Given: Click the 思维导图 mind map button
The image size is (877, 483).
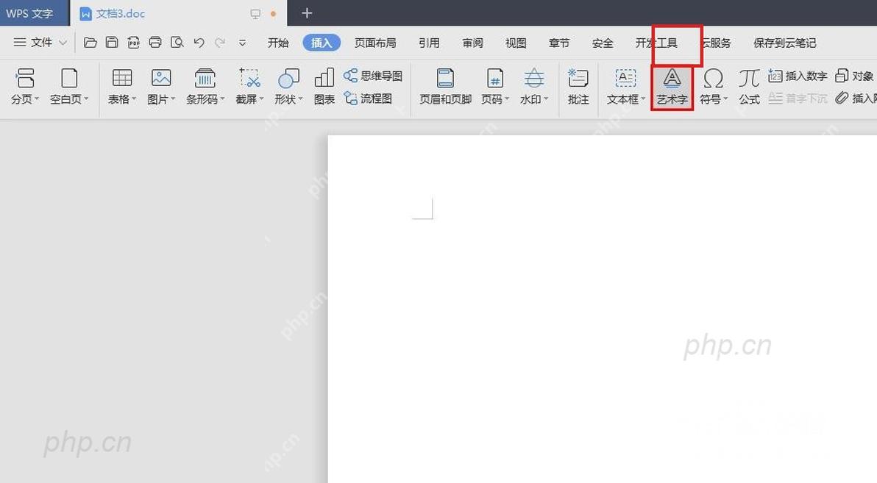Looking at the screenshot, I should [373, 76].
